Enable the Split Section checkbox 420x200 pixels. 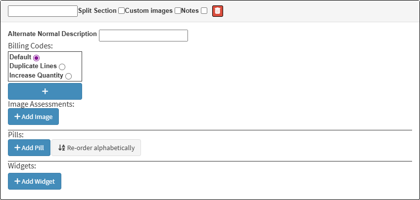click(x=121, y=11)
